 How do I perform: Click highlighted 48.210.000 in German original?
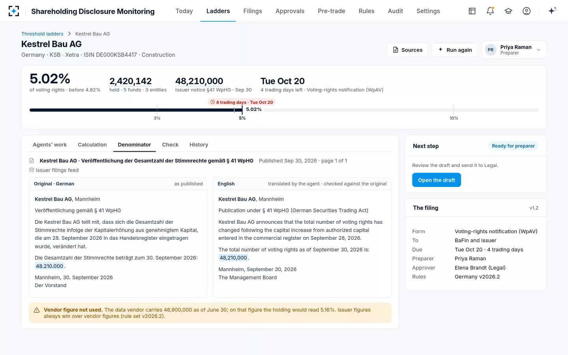[50, 266]
